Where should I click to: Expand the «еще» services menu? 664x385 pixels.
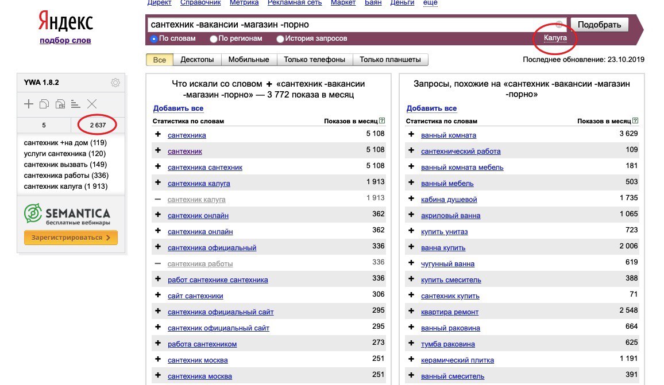[430, 2]
